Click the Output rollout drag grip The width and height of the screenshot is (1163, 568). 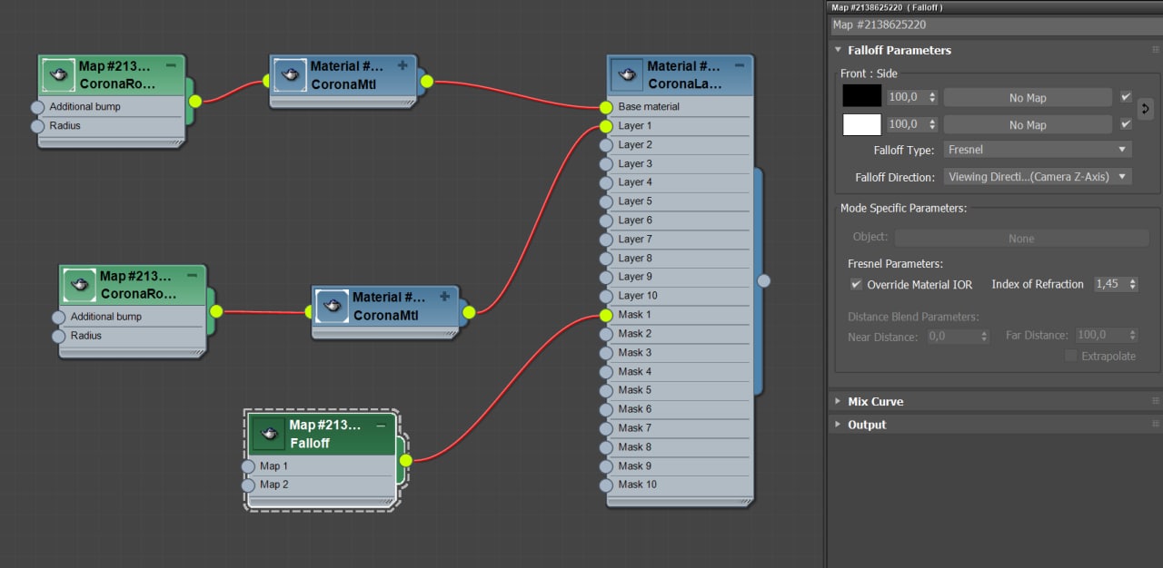click(x=1155, y=425)
